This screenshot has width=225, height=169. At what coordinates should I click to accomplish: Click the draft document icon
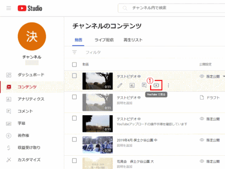202,97
